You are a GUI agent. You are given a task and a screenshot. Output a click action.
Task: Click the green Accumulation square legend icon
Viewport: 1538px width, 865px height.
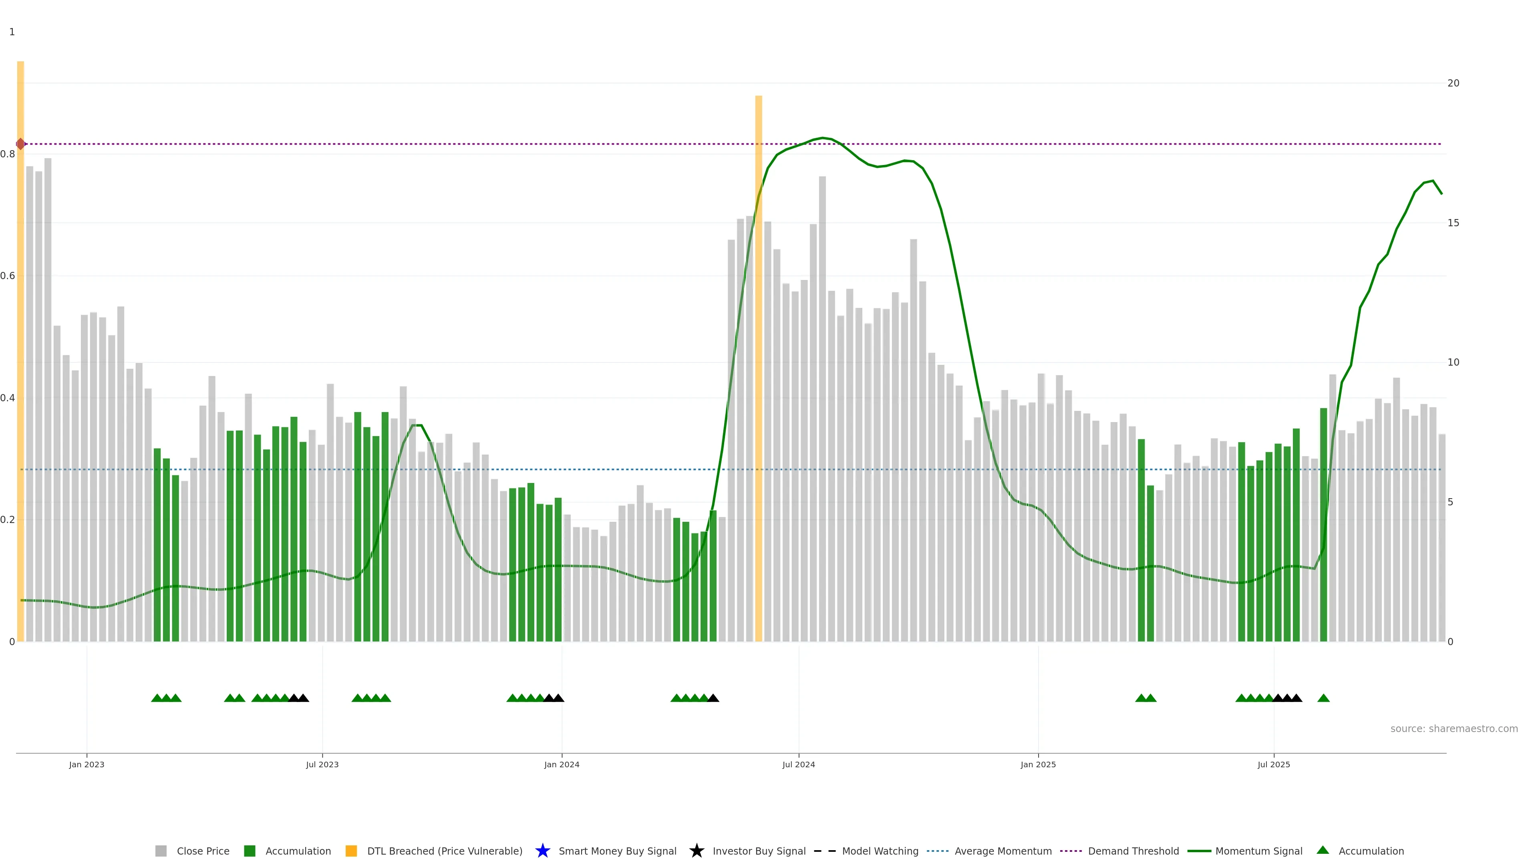(x=250, y=851)
